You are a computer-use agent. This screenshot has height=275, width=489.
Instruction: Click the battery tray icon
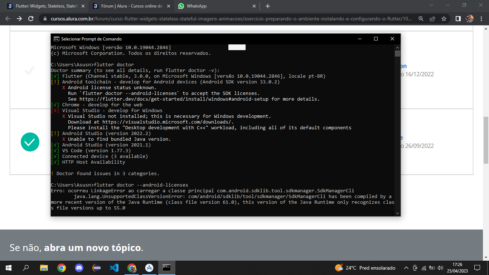point(432,268)
